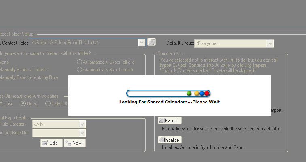Click 'Looking For Shared Calendars...Please Wait' text

click(x=170, y=102)
